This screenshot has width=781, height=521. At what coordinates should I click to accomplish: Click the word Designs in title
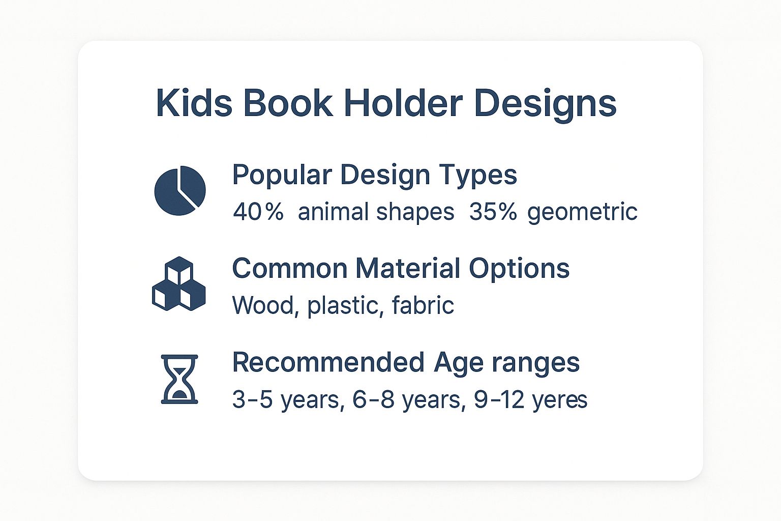pyautogui.click(x=545, y=104)
